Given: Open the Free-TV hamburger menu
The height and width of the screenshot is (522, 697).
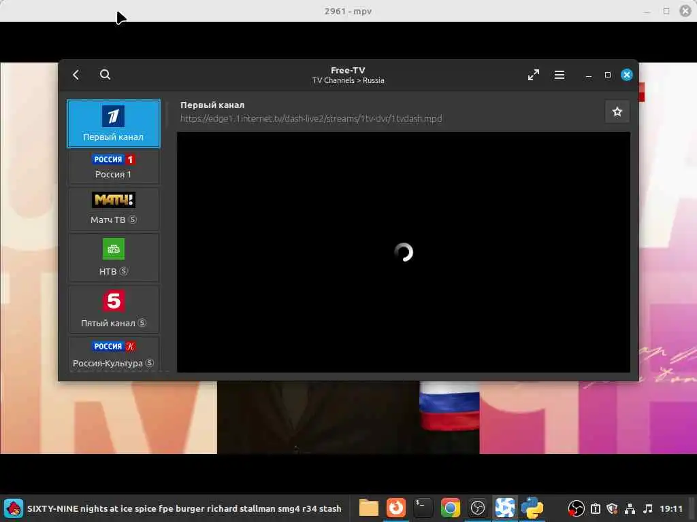Looking at the screenshot, I should [x=560, y=75].
